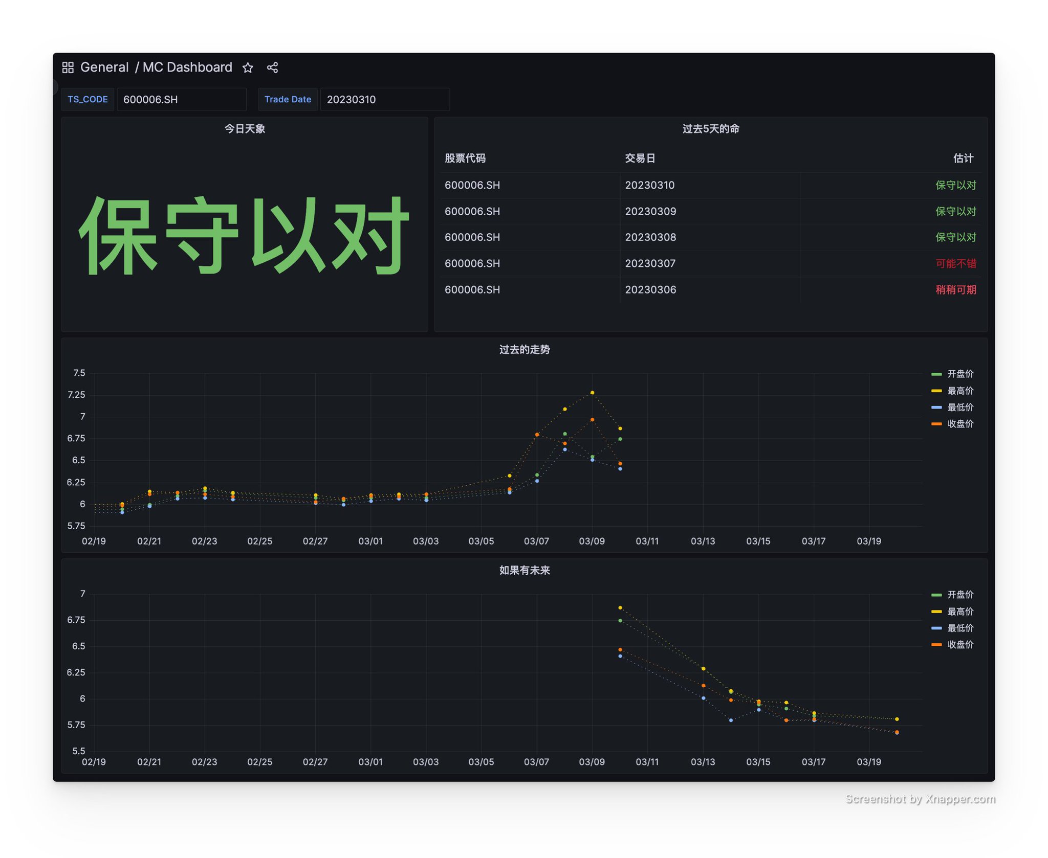Star the MC Dashboard as favorite
1048x858 pixels.
pyautogui.click(x=248, y=67)
